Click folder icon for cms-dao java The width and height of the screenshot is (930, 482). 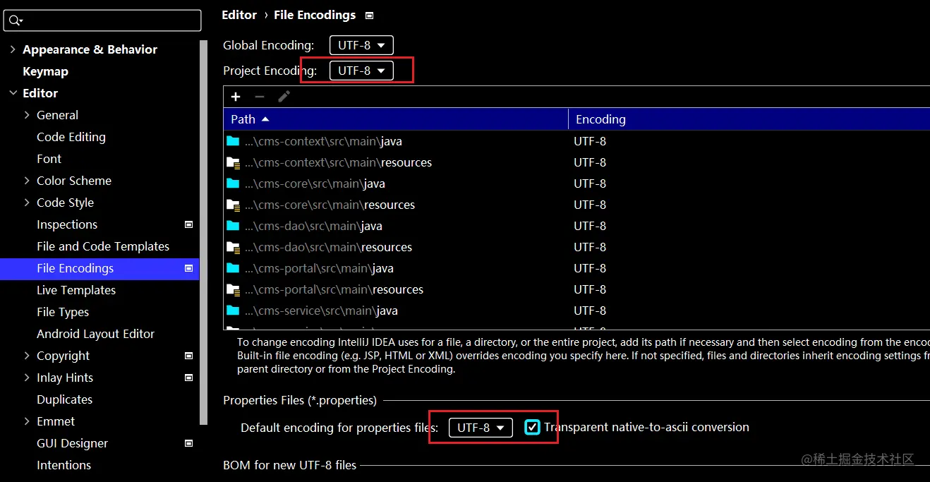[x=233, y=226]
